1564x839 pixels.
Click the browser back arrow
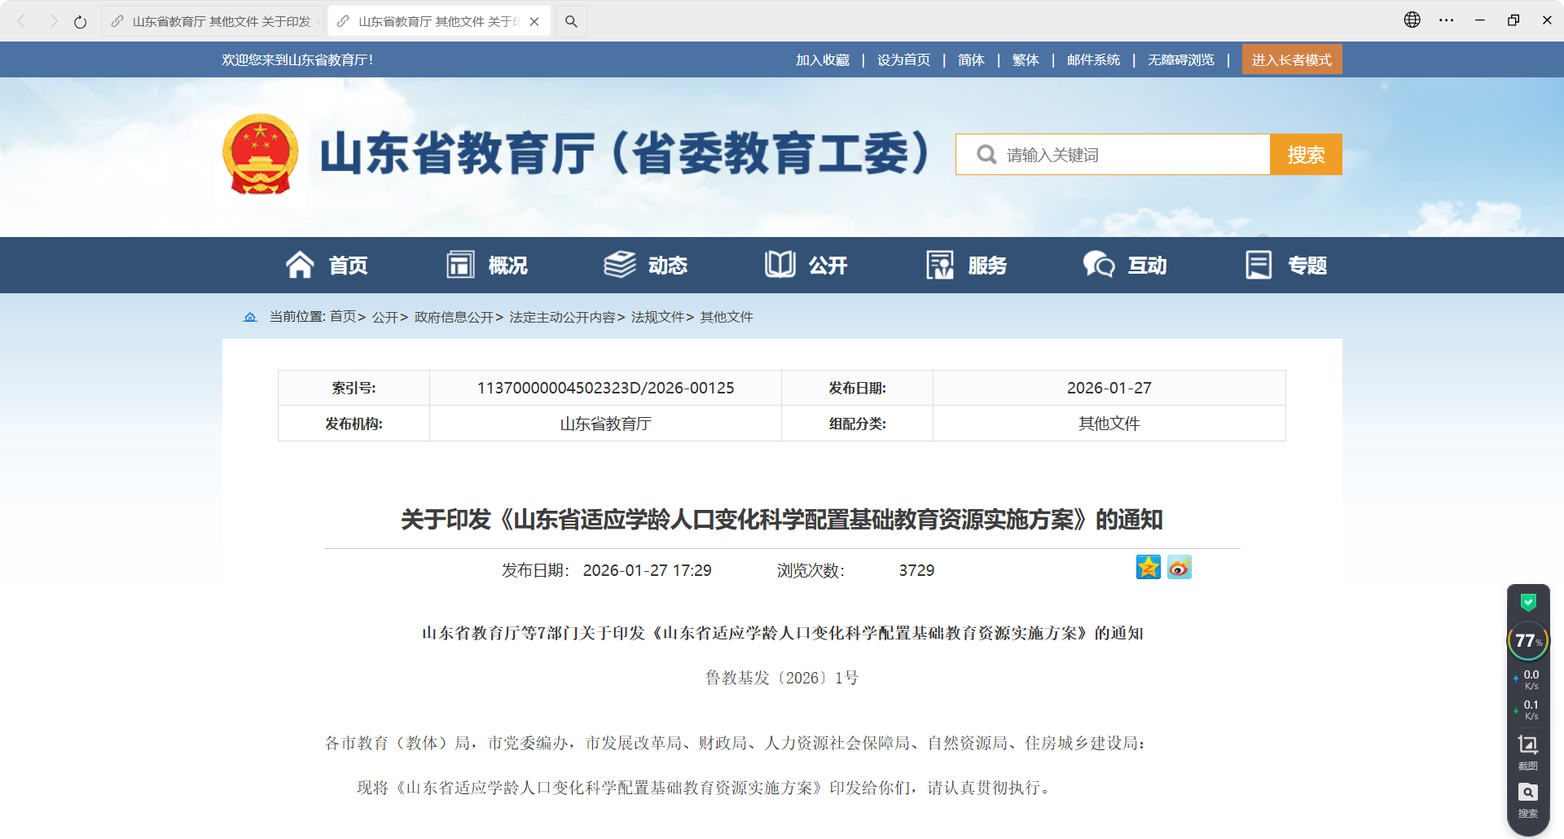[22, 21]
